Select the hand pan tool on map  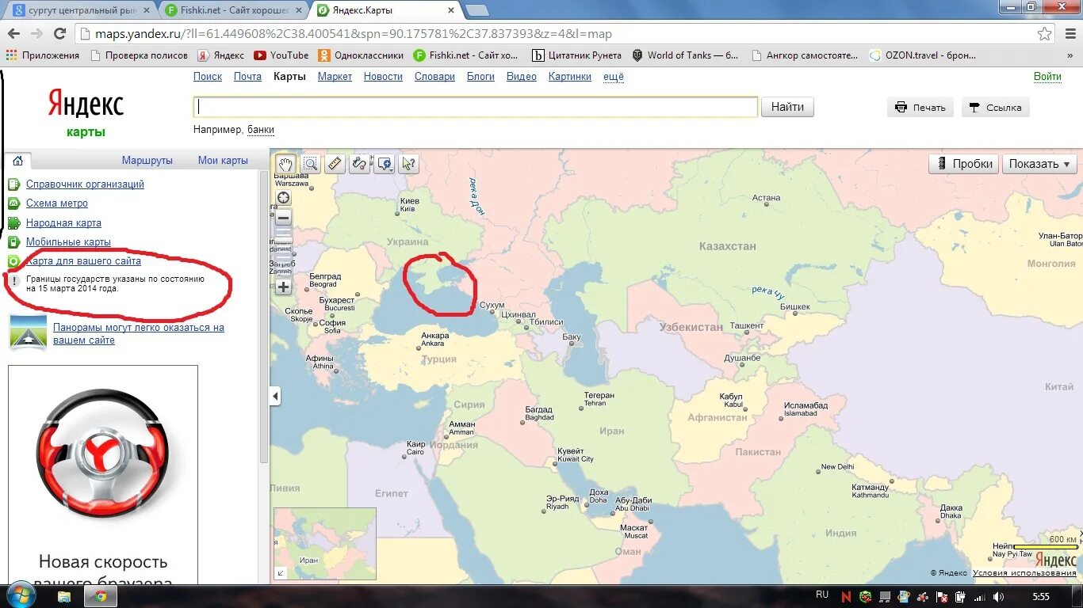coord(285,164)
